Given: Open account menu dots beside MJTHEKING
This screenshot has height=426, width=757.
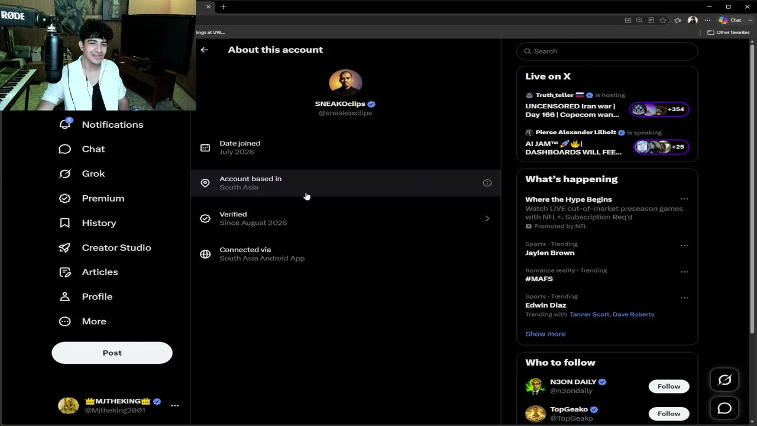Looking at the screenshot, I should [174, 405].
